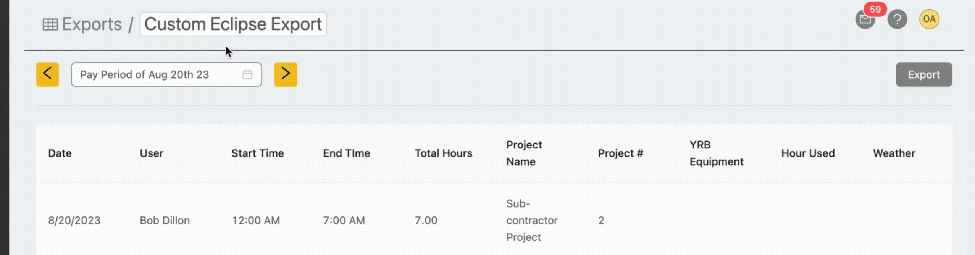975x255 pixels.
Task: Open the calendar icon in date field
Action: 247,74
